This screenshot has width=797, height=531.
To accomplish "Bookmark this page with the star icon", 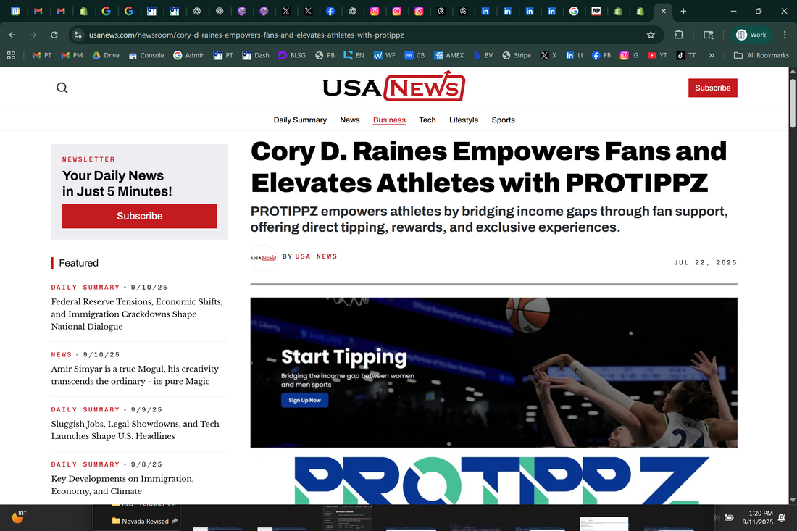I will point(651,35).
